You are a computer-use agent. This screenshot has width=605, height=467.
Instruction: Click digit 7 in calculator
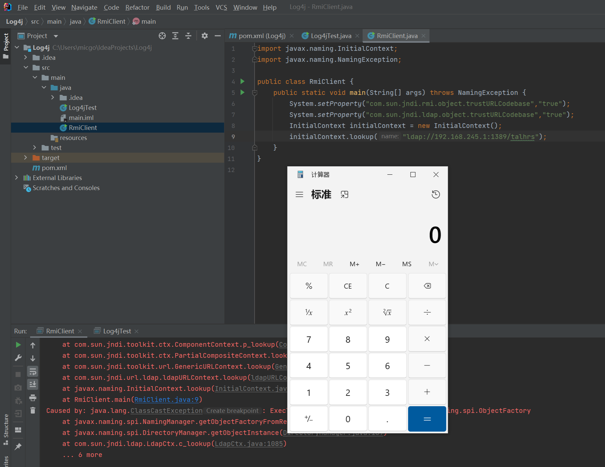[x=309, y=339]
